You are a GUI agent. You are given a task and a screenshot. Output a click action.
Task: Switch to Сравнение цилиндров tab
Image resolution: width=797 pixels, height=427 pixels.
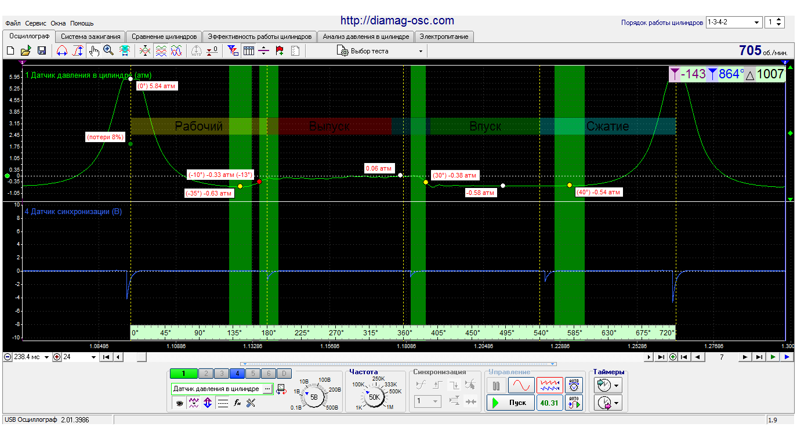pyautogui.click(x=164, y=37)
